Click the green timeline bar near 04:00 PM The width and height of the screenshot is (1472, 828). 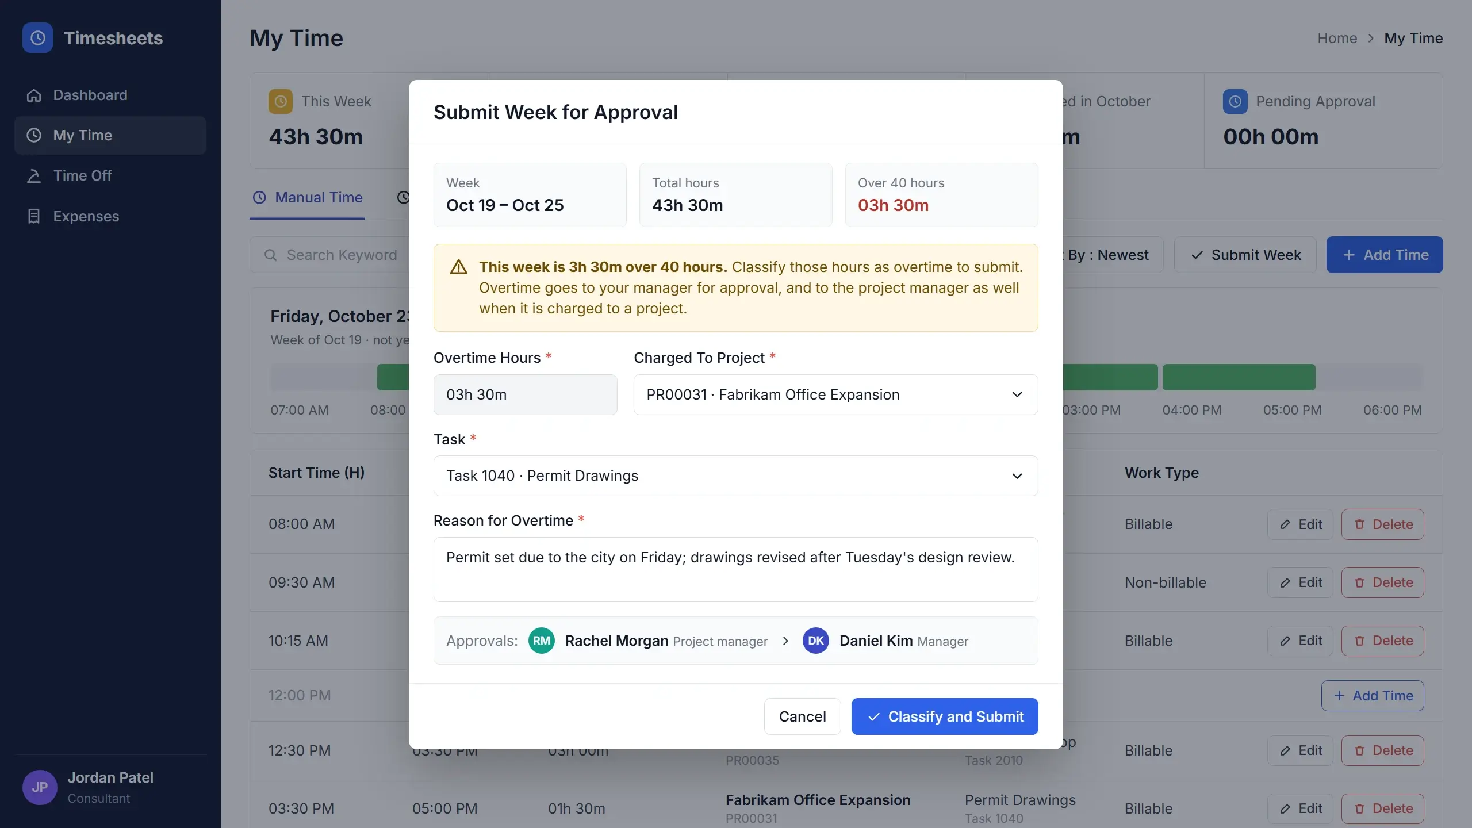click(1239, 377)
